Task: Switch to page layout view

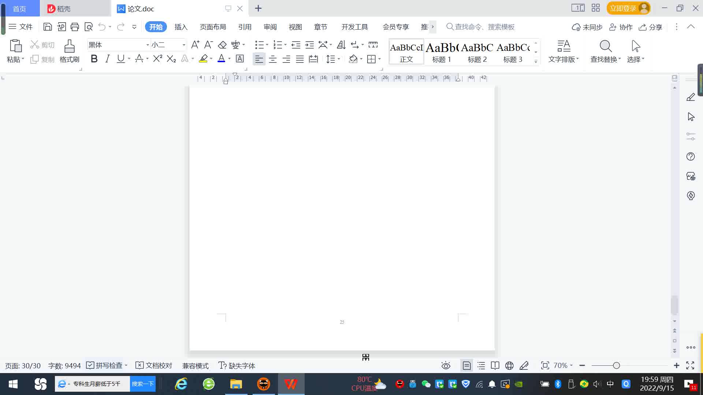Action: pos(466,365)
